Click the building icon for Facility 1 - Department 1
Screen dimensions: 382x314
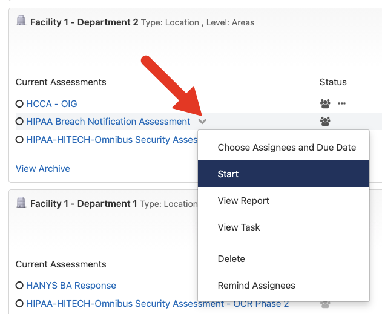coord(21,202)
